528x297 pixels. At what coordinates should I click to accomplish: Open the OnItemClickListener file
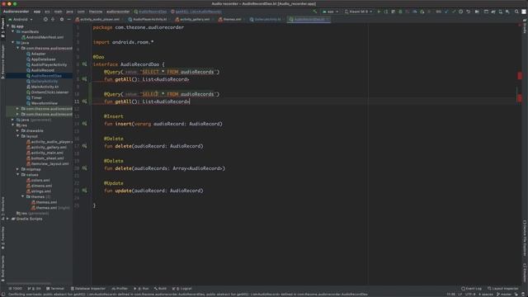pyautogui.click(x=48, y=92)
